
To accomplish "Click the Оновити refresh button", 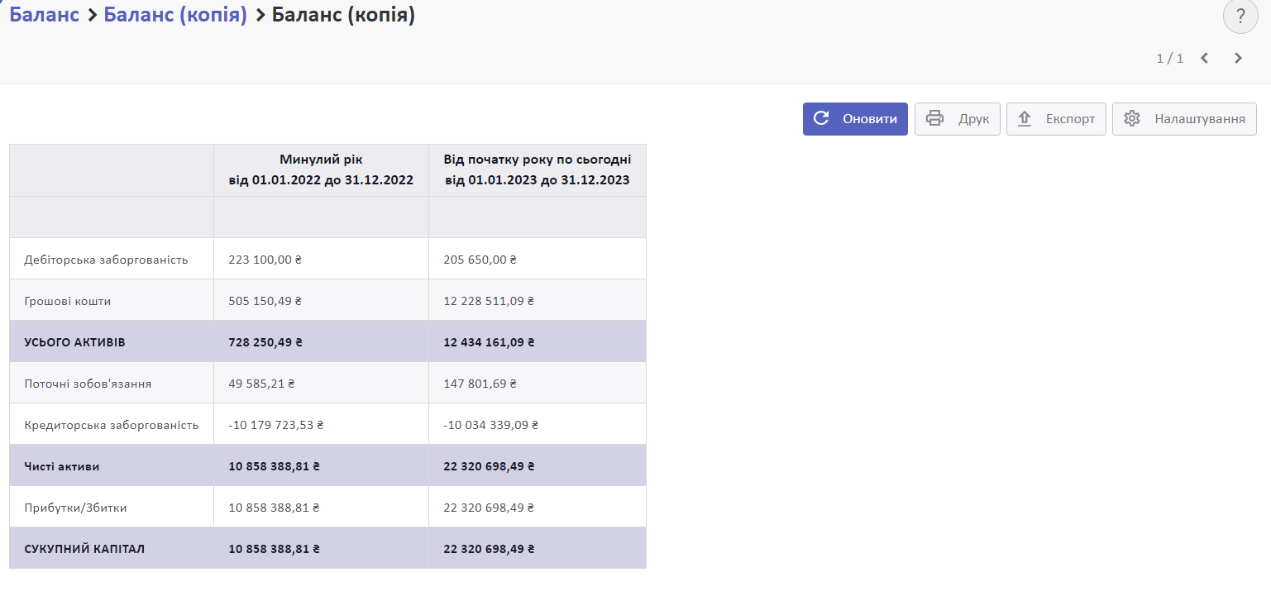I will 855,119.
